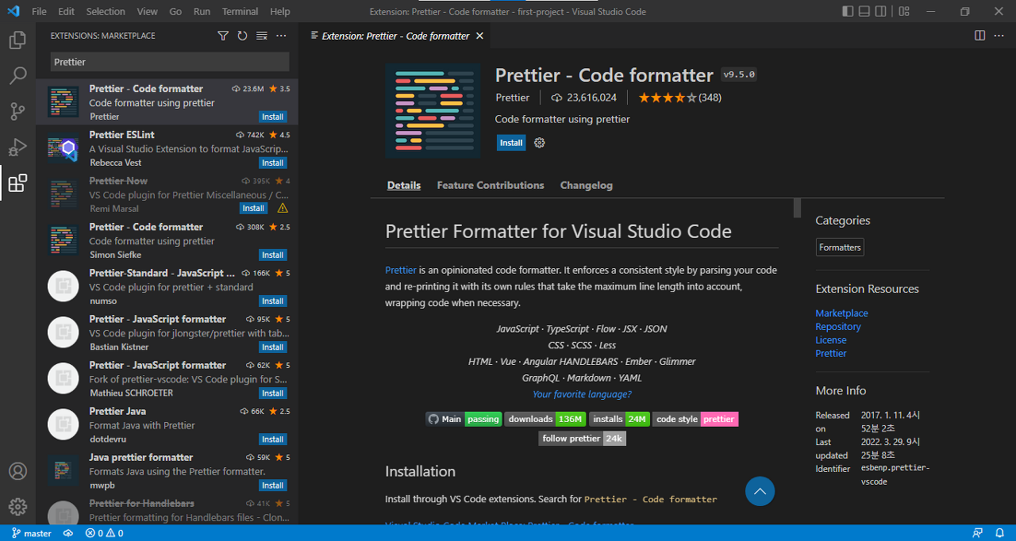Viewport: 1016px width, 541px height.
Task: Split the editor right
Action: [979, 36]
